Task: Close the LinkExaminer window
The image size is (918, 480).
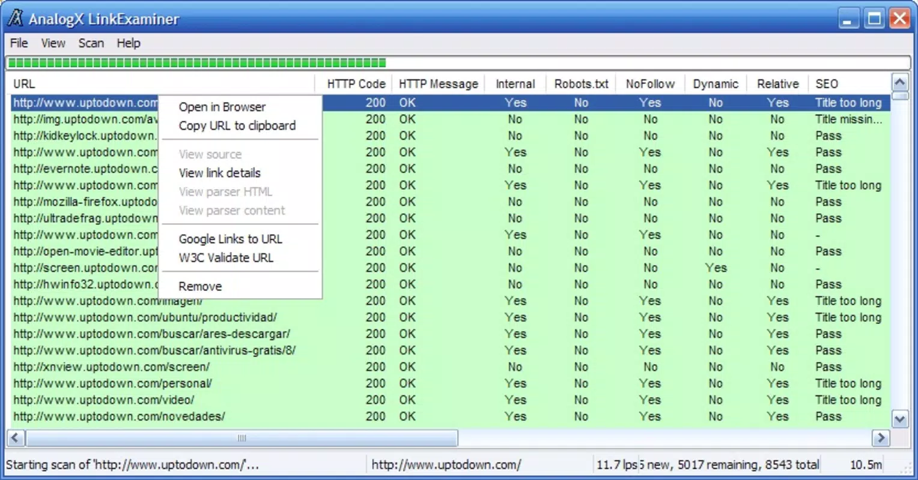Action: tap(900, 19)
